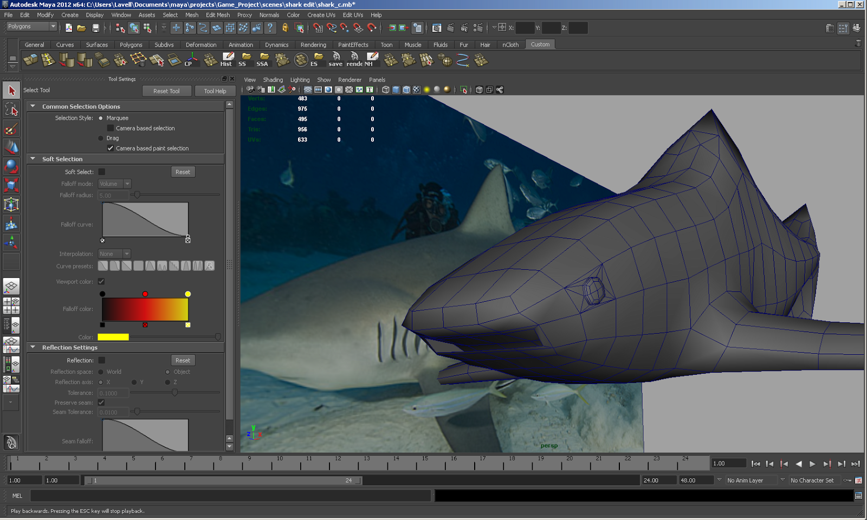Uncheck Camera based paint selection
The height and width of the screenshot is (520, 867).
[x=111, y=148]
